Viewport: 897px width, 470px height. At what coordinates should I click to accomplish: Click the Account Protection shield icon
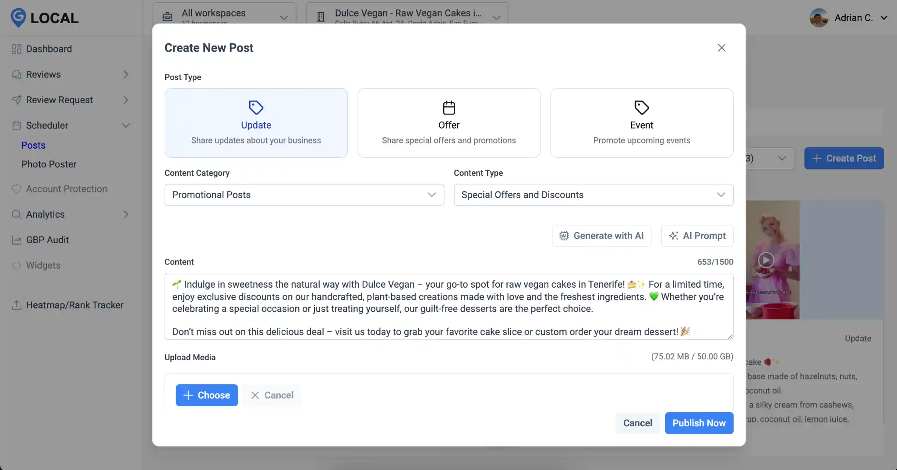(x=17, y=189)
